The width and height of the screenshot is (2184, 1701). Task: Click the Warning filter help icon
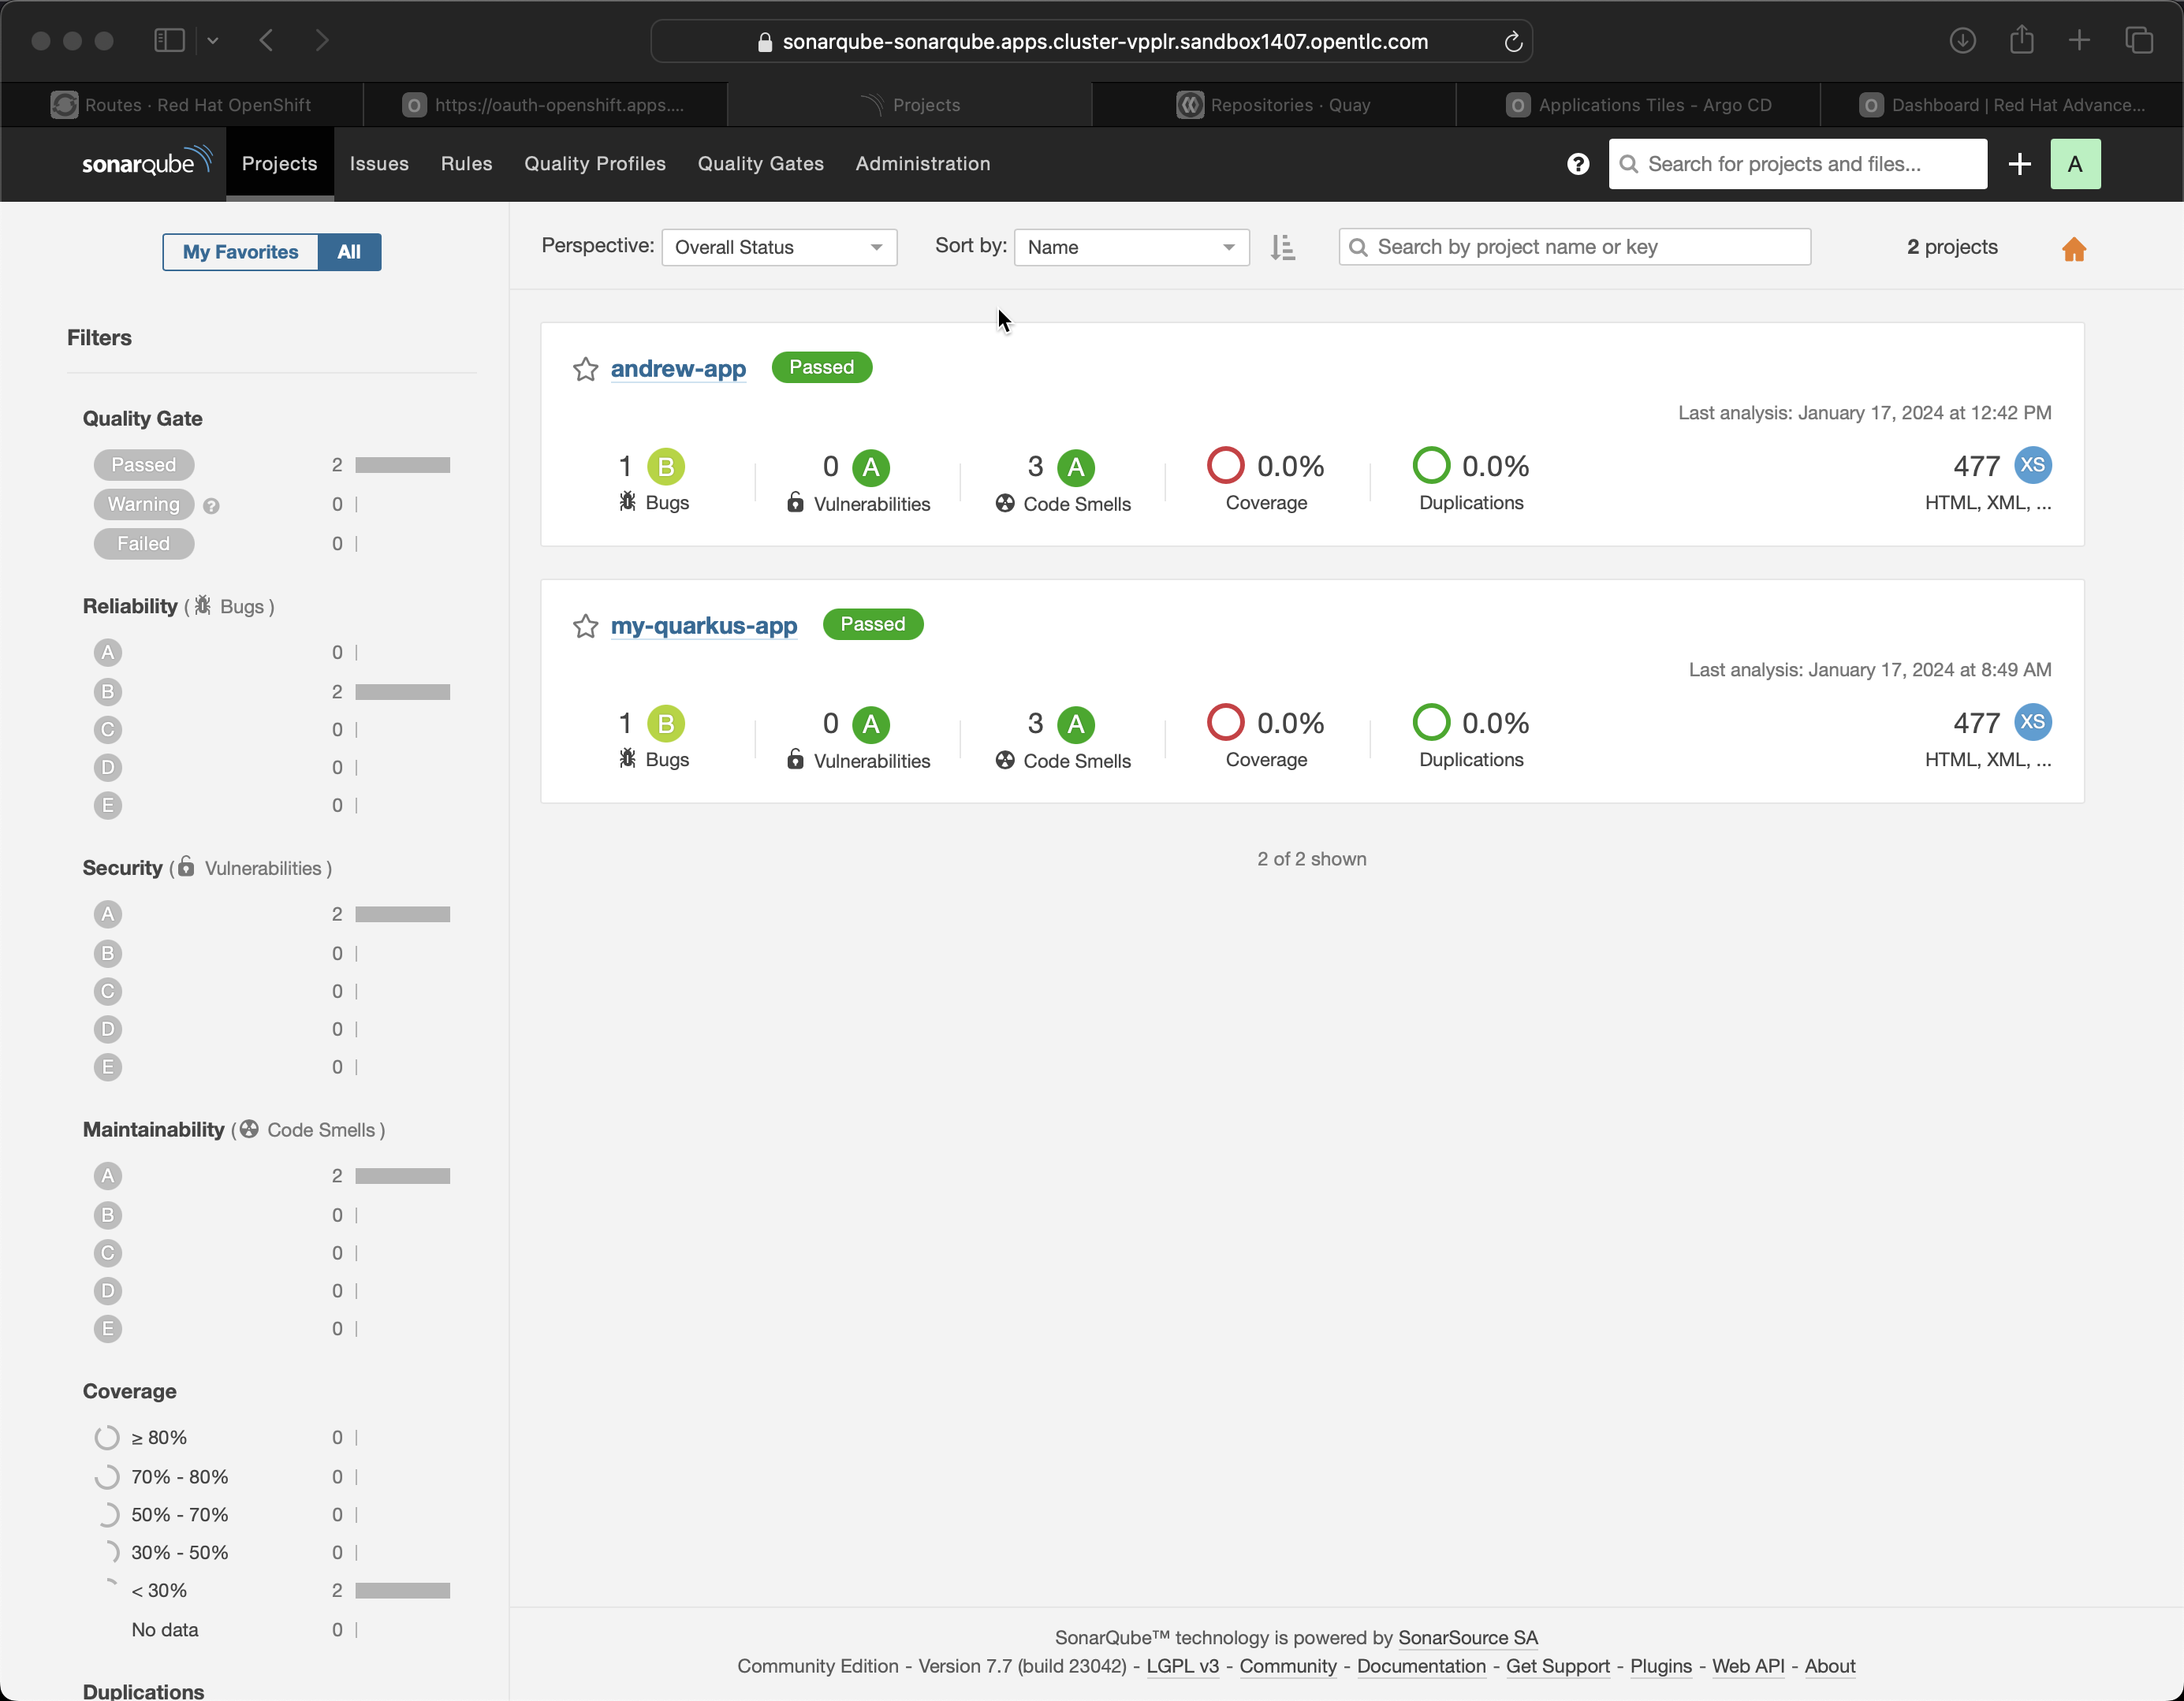tap(211, 506)
